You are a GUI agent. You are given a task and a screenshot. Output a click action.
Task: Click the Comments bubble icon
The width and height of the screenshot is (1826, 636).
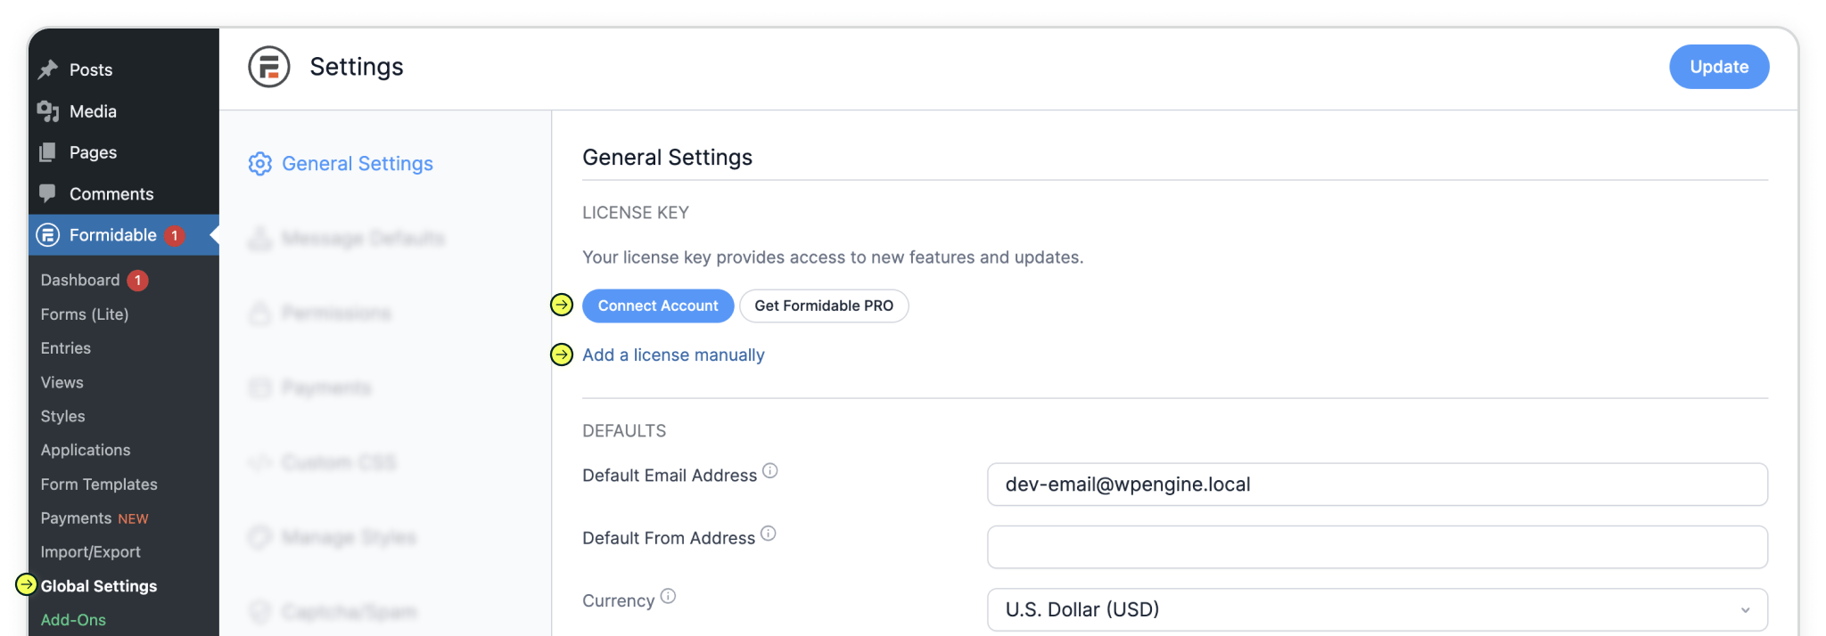click(x=48, y=193)
